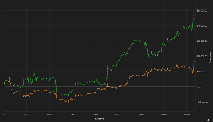Click the 6 000 x-axis tick label
213x122 pixels.
tap(72, 114)
